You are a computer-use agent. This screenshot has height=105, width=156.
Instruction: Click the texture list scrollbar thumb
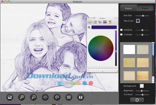click(153, 50)
